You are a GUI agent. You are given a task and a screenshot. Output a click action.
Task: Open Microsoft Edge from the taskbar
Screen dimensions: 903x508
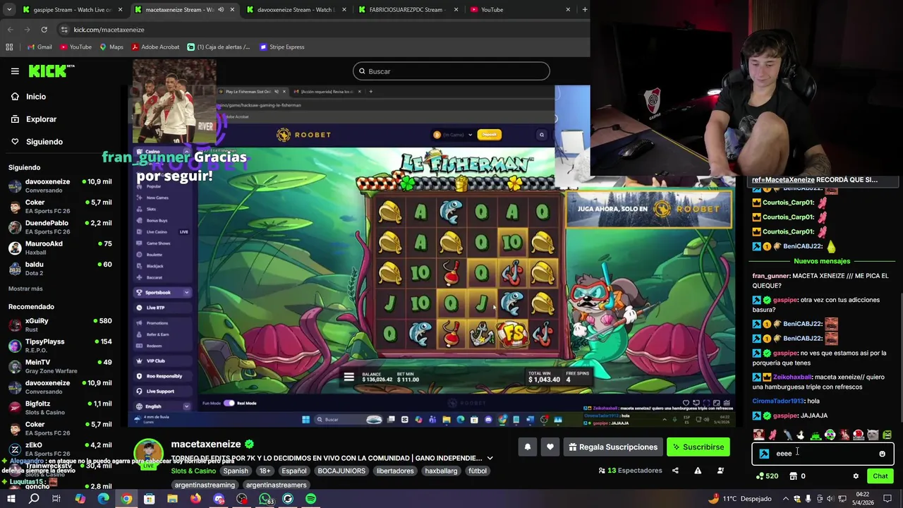[x=103, y=499]
